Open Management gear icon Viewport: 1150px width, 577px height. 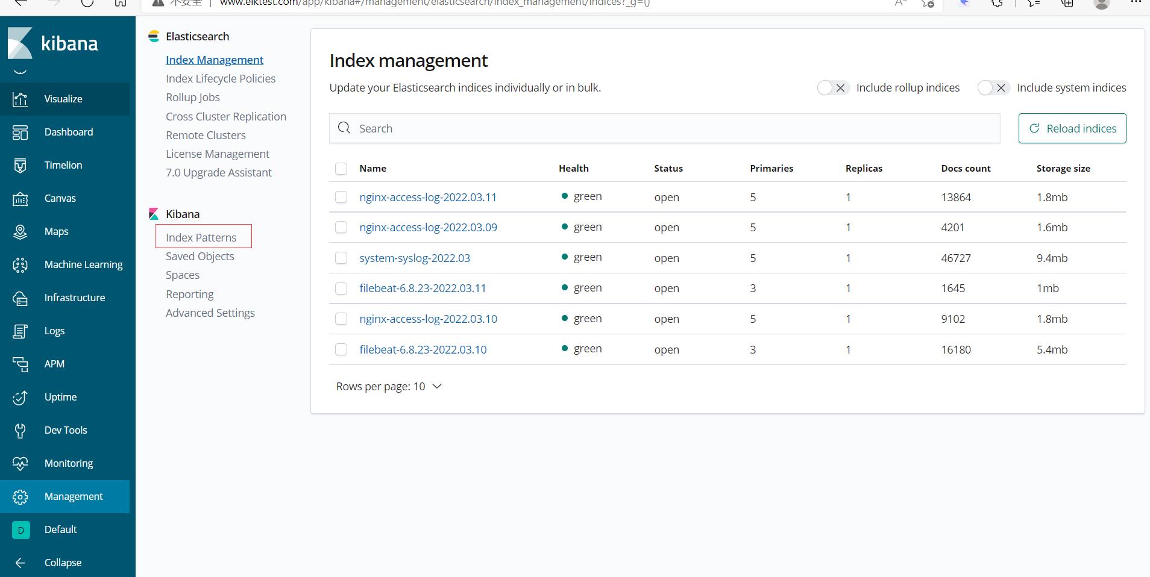(x=20, y=496)
